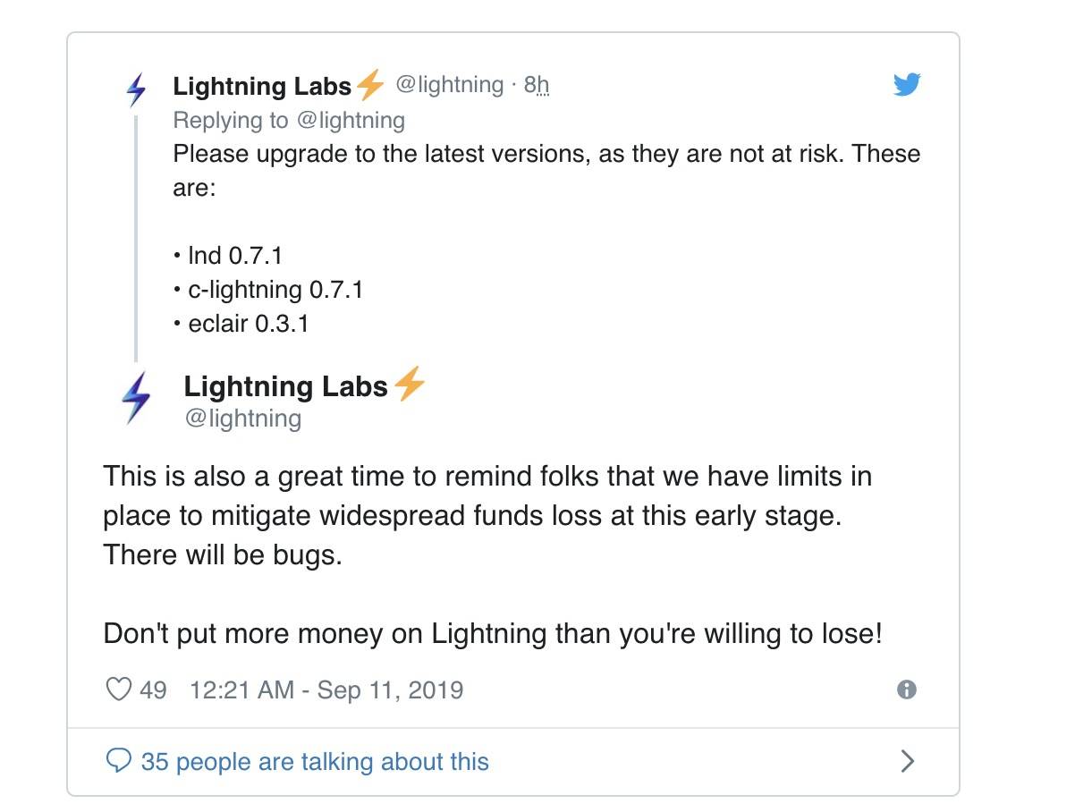The image size is (1075, 812).
Task: Click the heart like icon
Action: pos(118,689)
